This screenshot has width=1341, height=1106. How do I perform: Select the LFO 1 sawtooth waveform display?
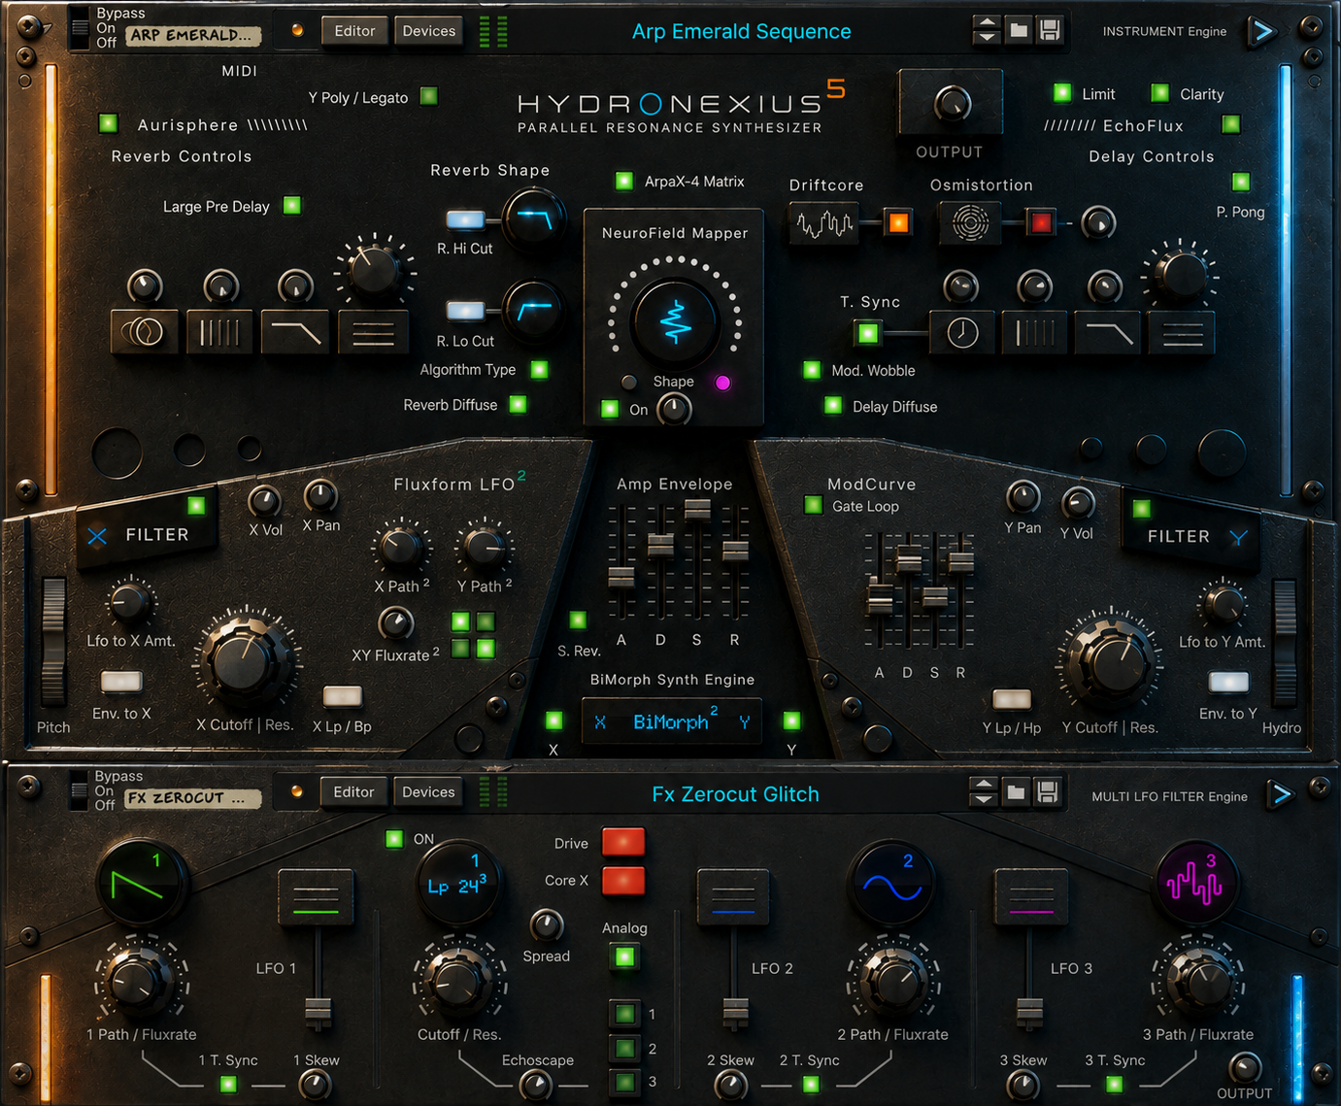[141, 883]
